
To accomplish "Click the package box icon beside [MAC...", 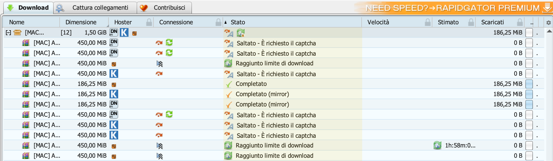I will coord(17,33).
